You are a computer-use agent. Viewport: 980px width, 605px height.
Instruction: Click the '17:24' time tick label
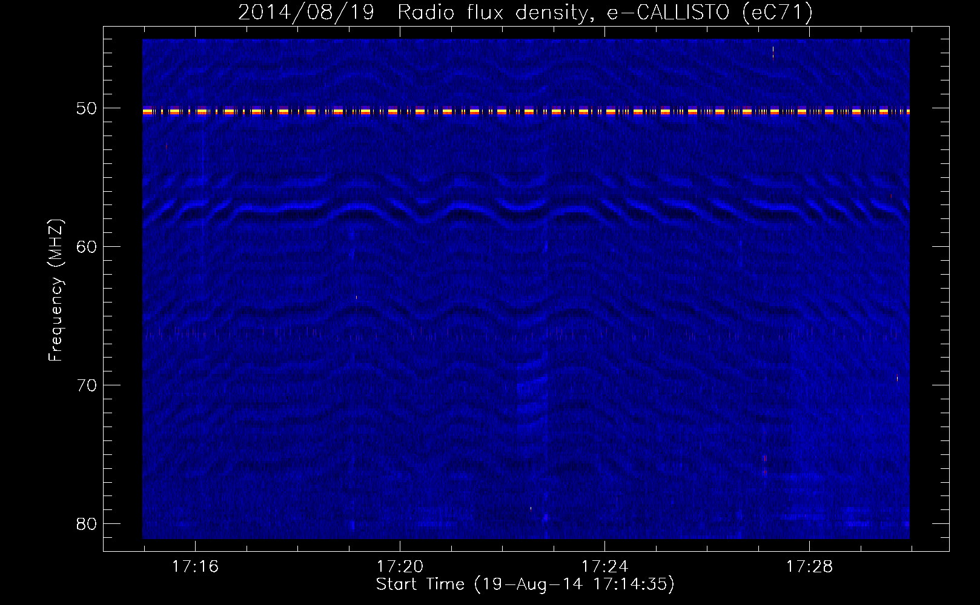click(x=604, y=567)
